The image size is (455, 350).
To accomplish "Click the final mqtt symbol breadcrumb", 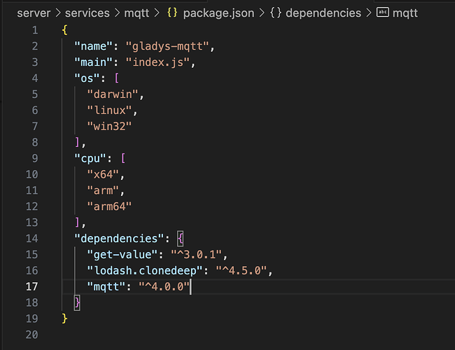I will tap(405, 13).
